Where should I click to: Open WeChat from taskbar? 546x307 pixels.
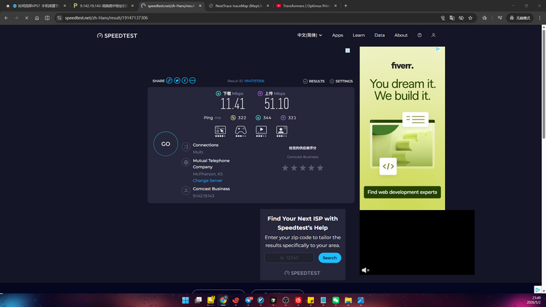point(336,300)
